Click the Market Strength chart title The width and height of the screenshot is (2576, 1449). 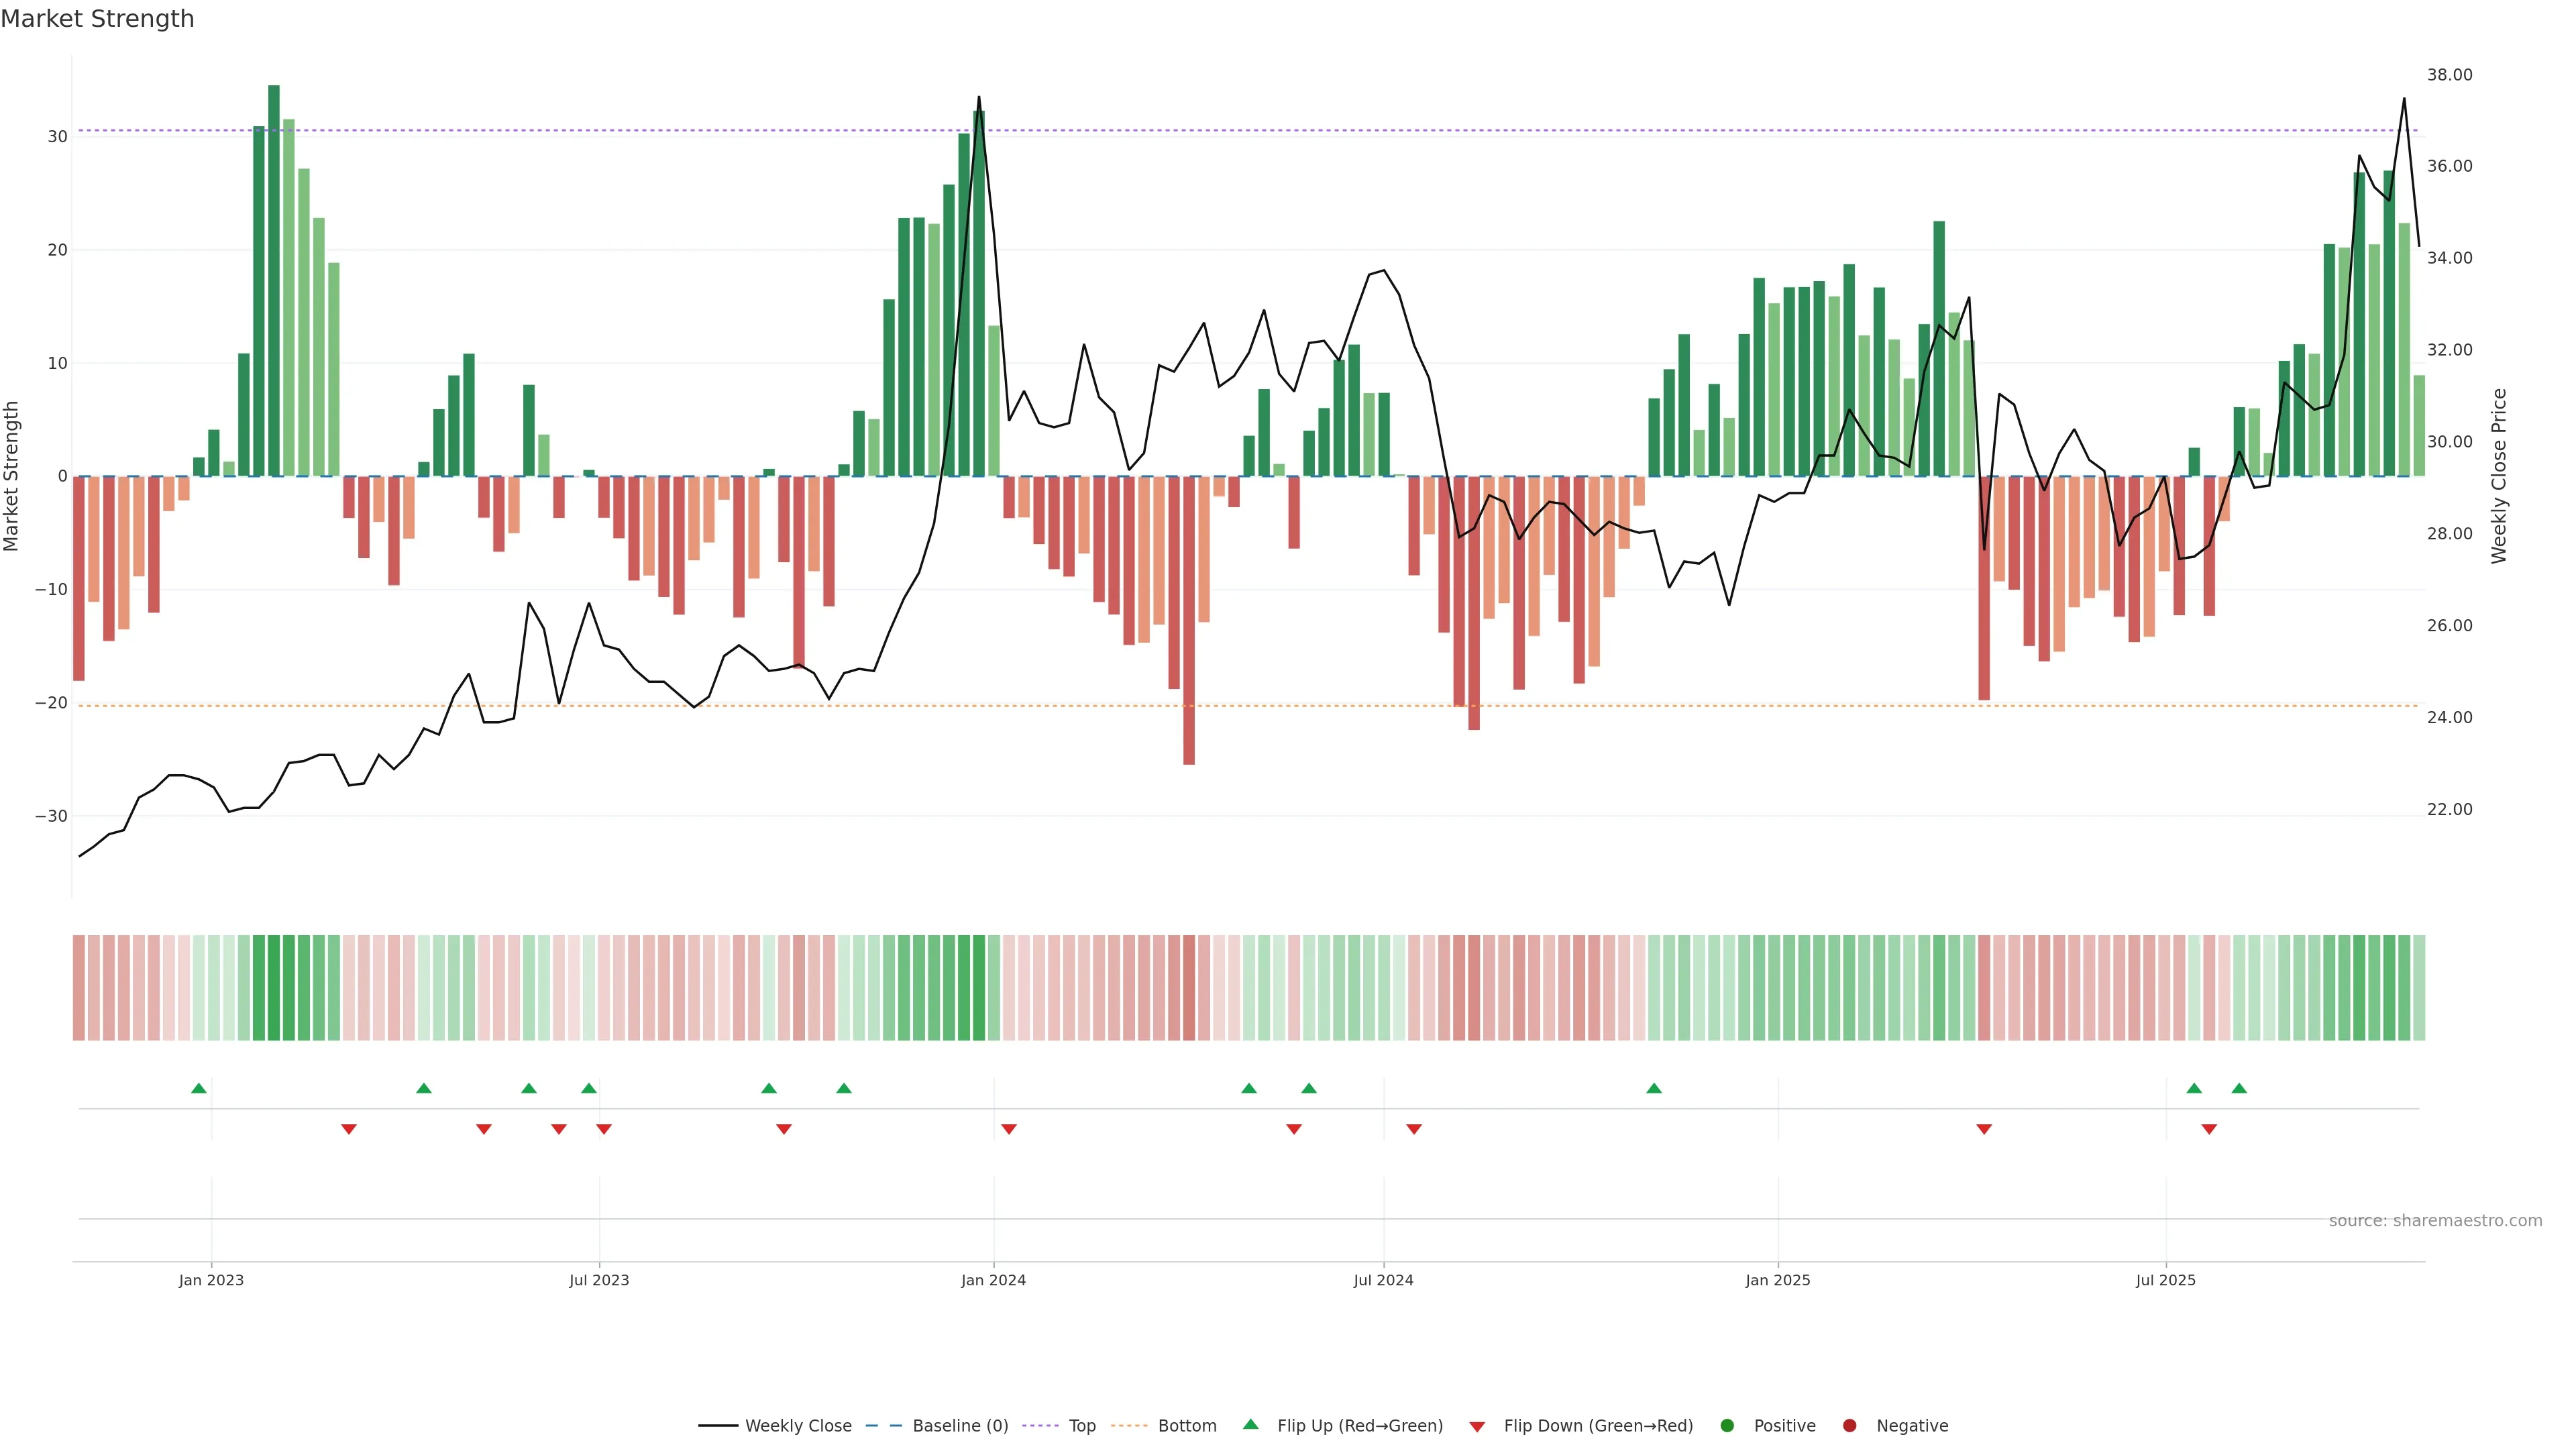point(97,19)
